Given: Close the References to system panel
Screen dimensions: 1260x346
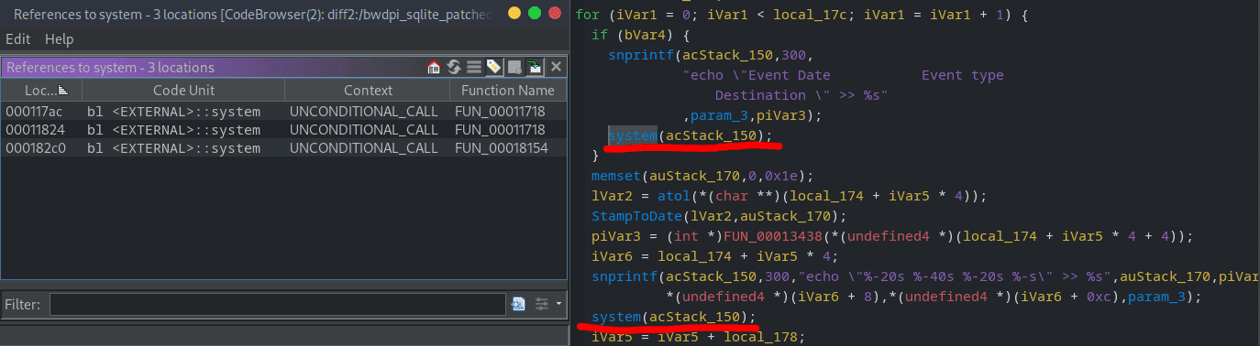Looking at the screenshot, I should 556,68.
